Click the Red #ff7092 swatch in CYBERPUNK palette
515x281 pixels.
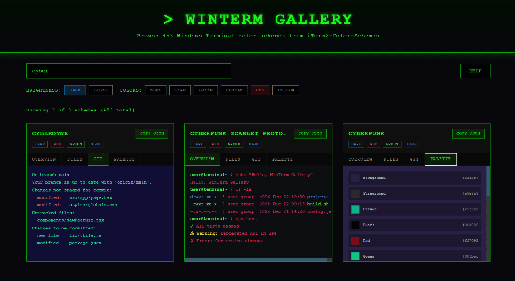355,240
